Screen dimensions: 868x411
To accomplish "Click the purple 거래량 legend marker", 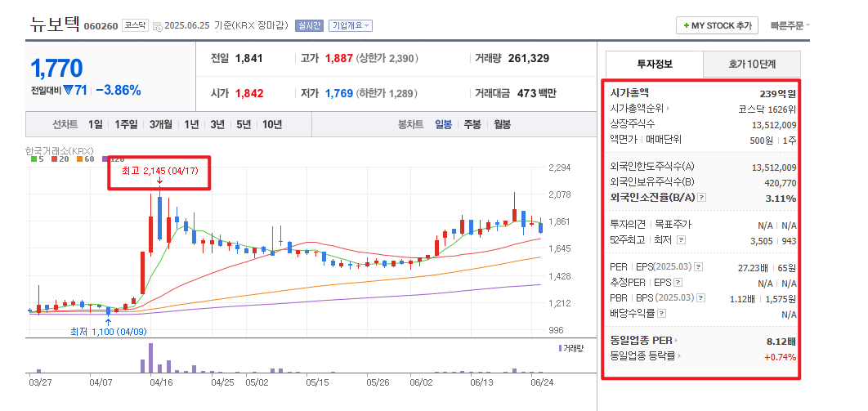I will [x=561, y=348].
